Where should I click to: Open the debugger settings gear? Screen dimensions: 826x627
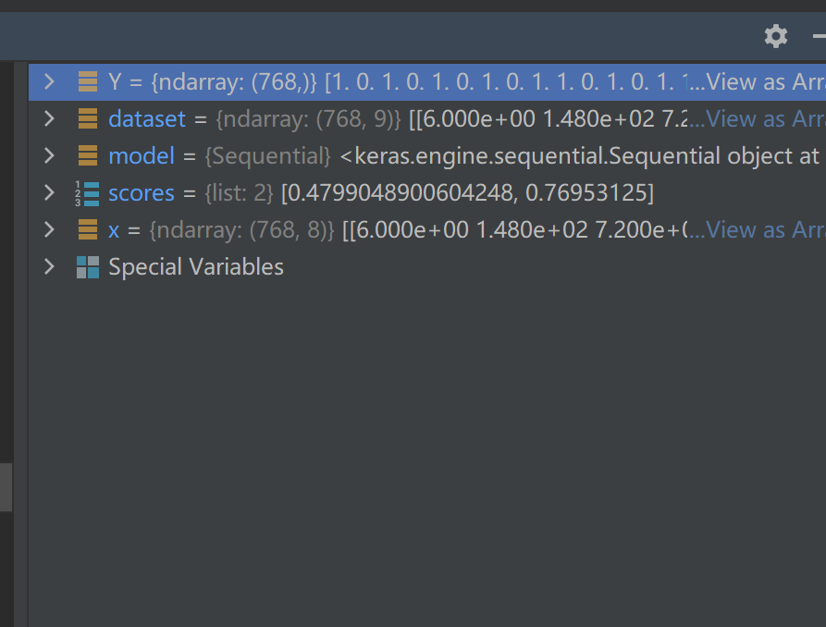pyautogui.click(x=775, y=36)
